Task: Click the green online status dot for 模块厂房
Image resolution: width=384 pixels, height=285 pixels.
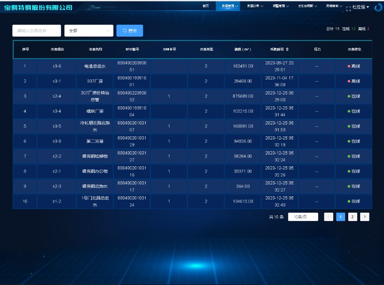Action: coord(349,111)
